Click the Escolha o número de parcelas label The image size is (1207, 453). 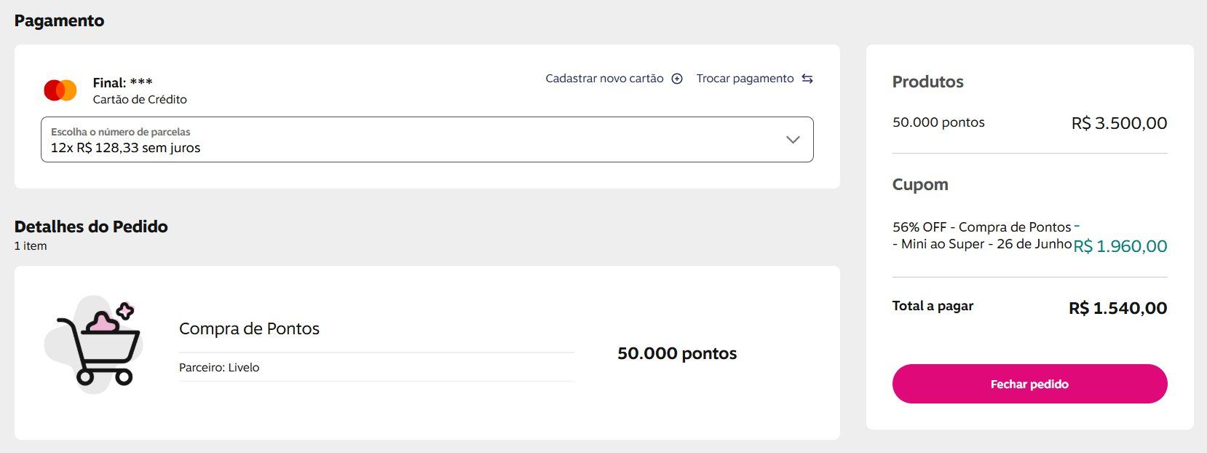(121, 132)
